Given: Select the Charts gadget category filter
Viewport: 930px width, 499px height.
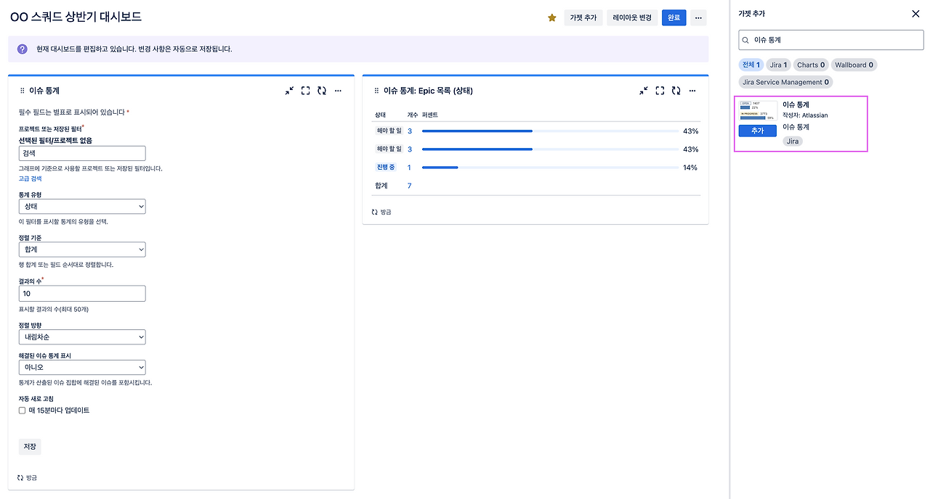Looking at the screenshot, I should pos(811,65).
